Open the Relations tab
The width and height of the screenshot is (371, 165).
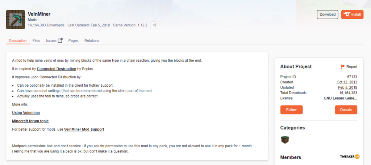[x=92, y=40]
